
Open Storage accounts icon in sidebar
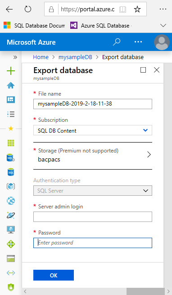(11, 258)
